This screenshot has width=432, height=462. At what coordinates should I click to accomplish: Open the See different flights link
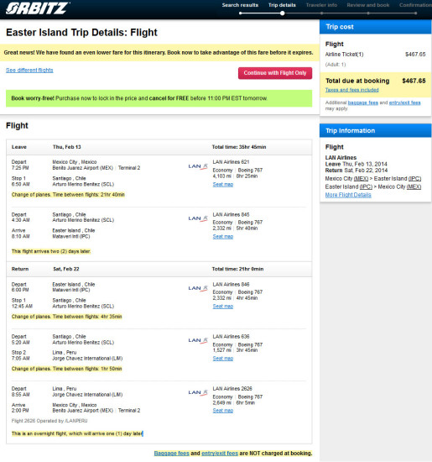pos(29,70)
